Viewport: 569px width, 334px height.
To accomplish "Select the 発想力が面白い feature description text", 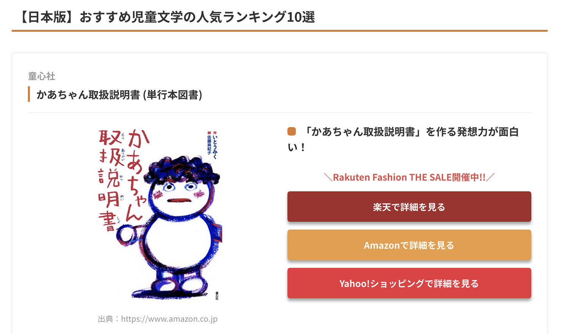I will click(x=403, y=139).
